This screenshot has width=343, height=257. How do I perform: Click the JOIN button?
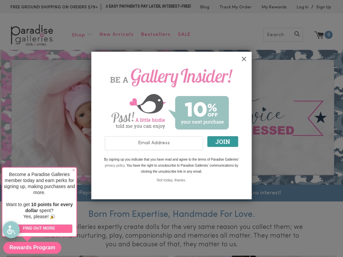pyautogui.click(x=223, y=142)
